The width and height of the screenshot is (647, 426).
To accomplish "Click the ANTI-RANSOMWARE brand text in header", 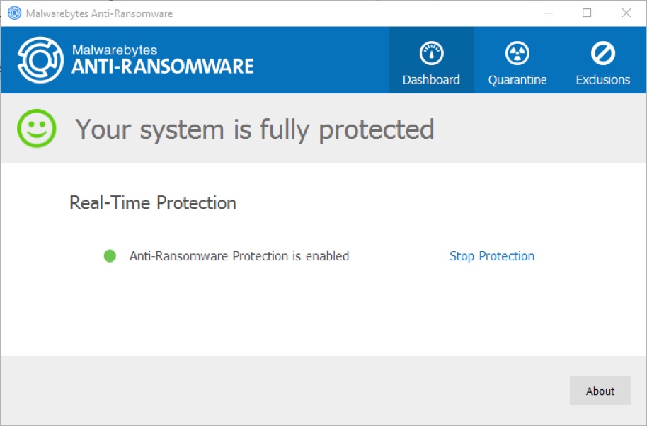I will pyautogui.click(x=163, y=67).
